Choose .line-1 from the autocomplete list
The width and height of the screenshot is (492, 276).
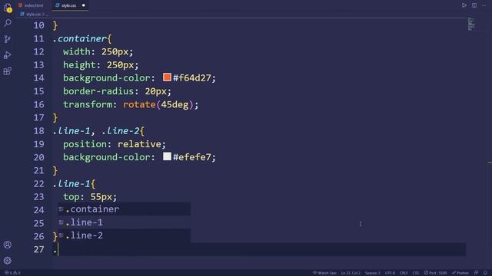point(125,222)
